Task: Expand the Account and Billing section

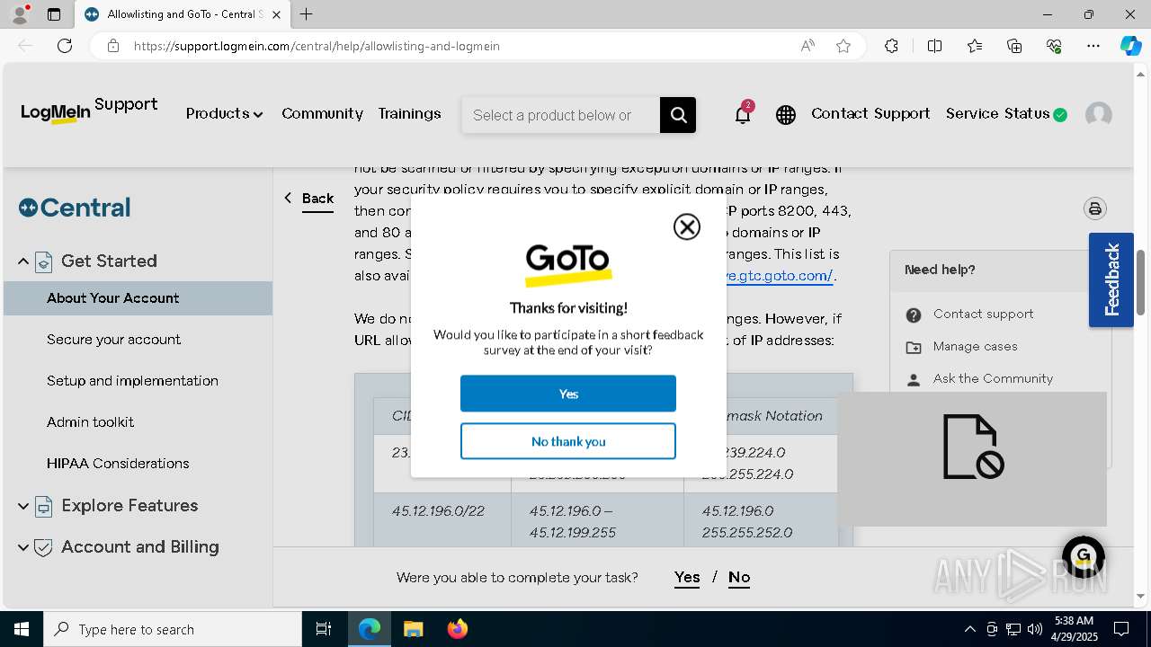Action: (23, 547)
